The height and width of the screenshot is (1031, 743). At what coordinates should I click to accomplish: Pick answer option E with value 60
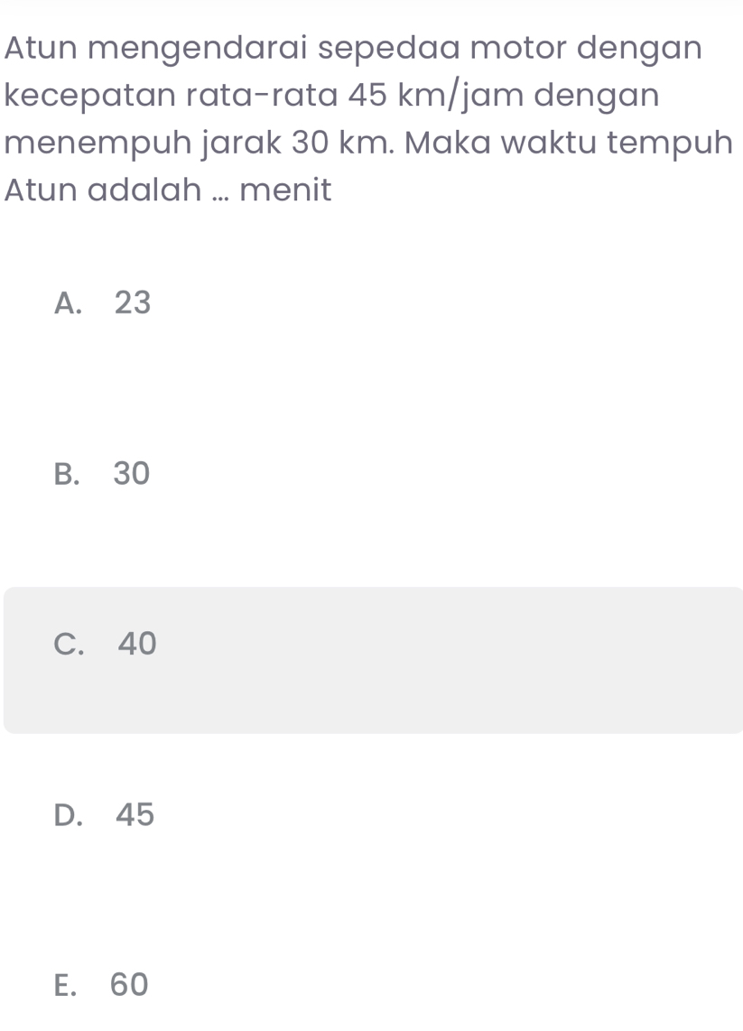[x=99, y=985]
